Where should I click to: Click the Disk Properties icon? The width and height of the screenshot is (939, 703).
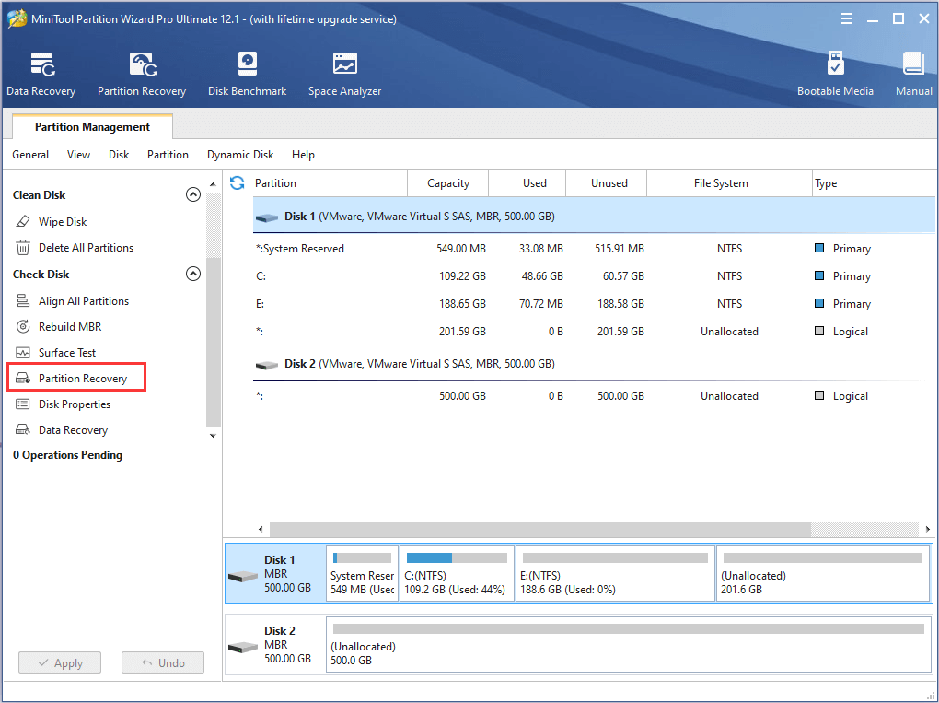coord(23,404)
